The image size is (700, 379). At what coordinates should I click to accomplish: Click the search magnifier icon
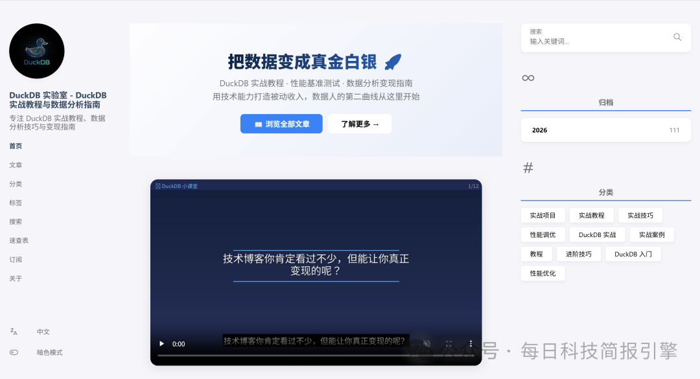(x=677, y=37)
